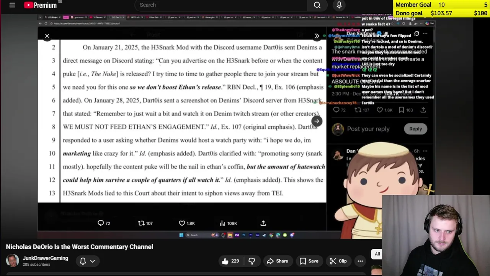The width and height of the screenshot is (490, 276).
Task: Like the video with 229 likes
Action: pyautogui.click(x=230, y=261)
